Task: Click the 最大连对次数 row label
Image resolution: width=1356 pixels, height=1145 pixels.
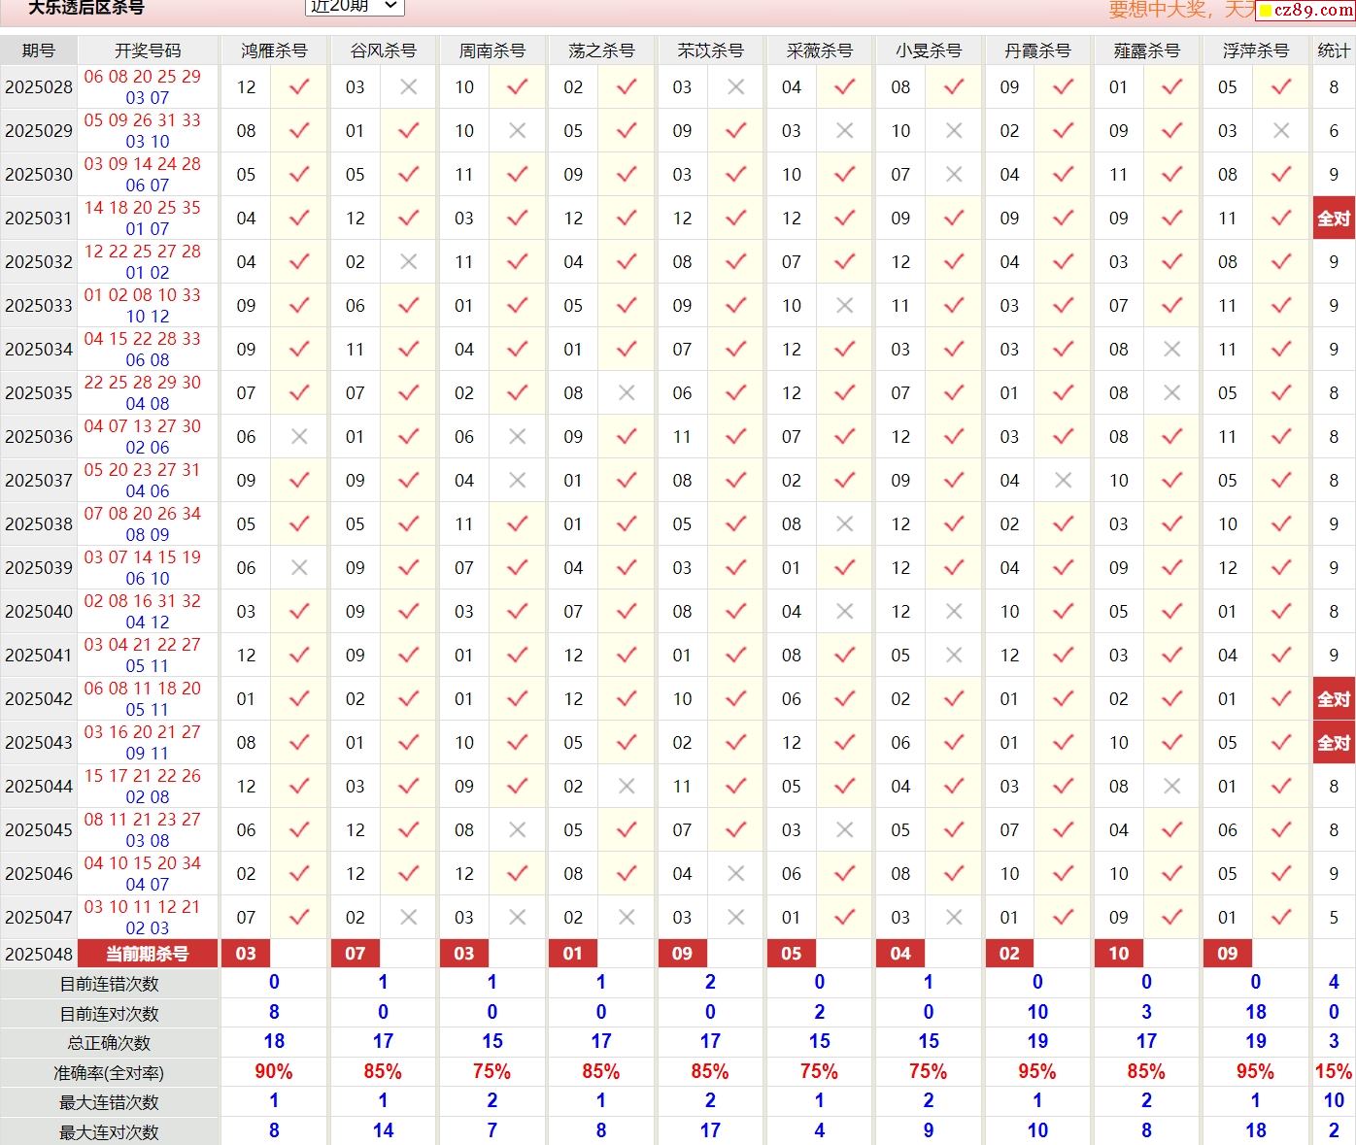Action: (109, 1132)
